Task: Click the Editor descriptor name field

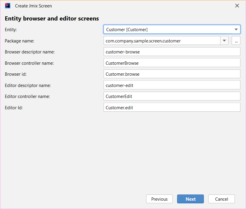Action: tap(172, 85)
